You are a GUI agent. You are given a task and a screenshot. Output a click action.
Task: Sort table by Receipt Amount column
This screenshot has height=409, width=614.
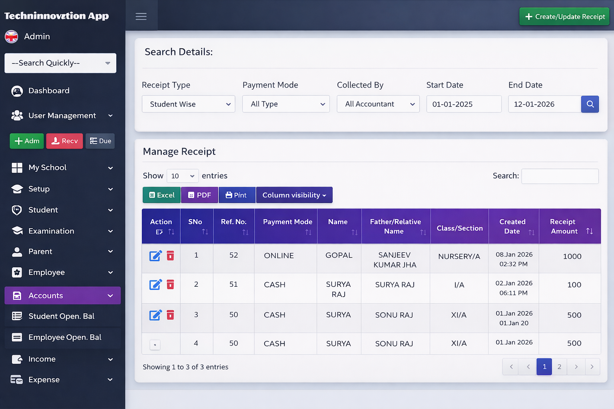[589, 231]
